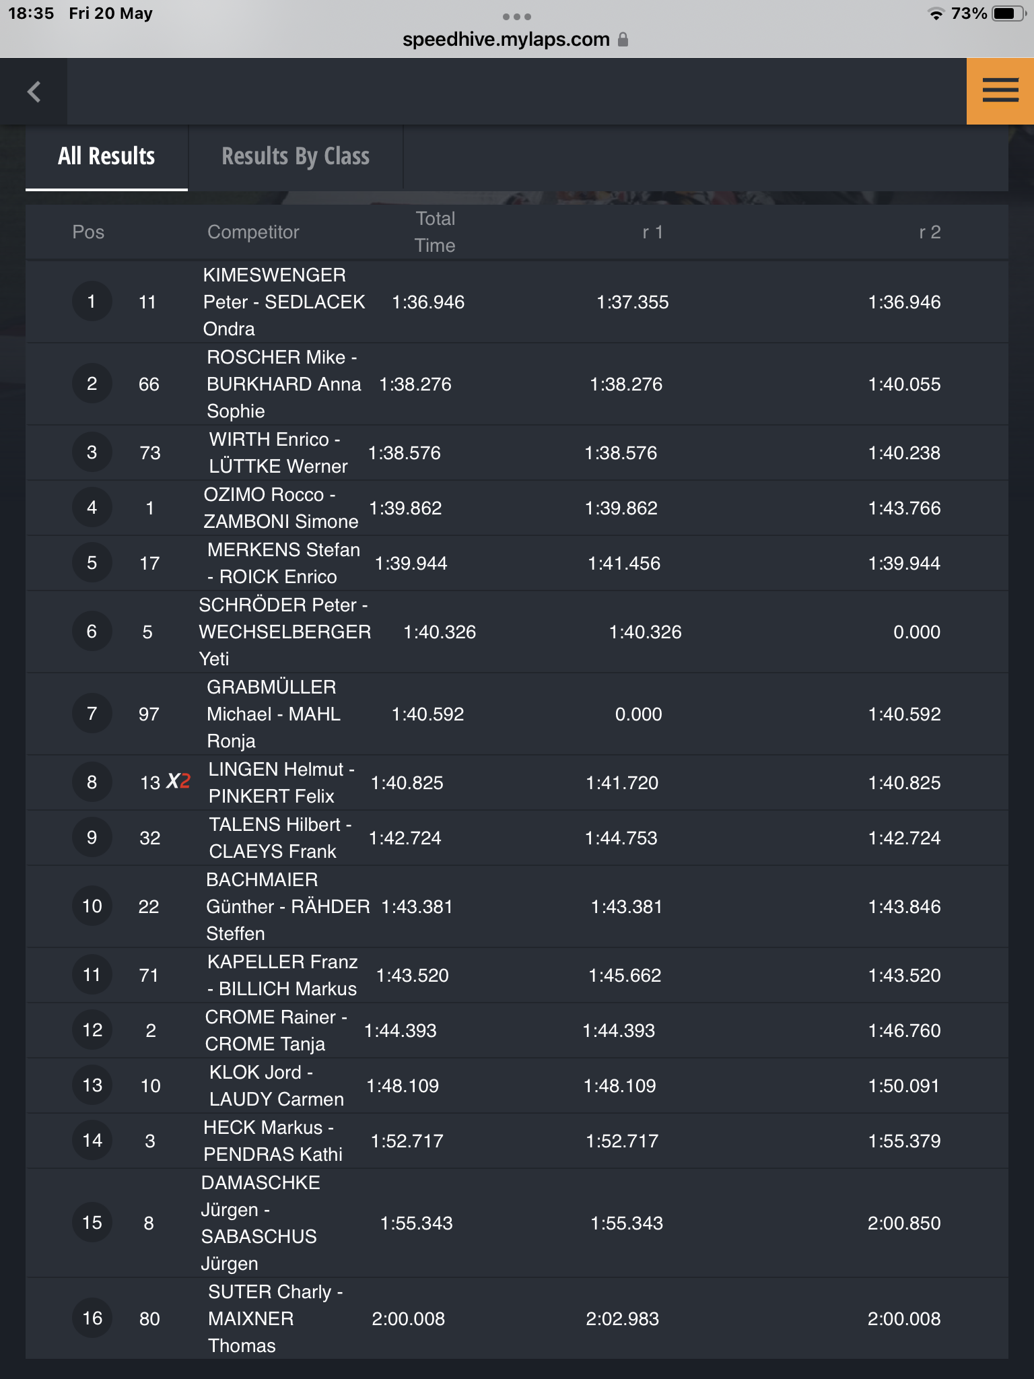The height and width of the screenshot is (1379, 1034).
Task: Select the All Results tab
Action: pos(106,157)
